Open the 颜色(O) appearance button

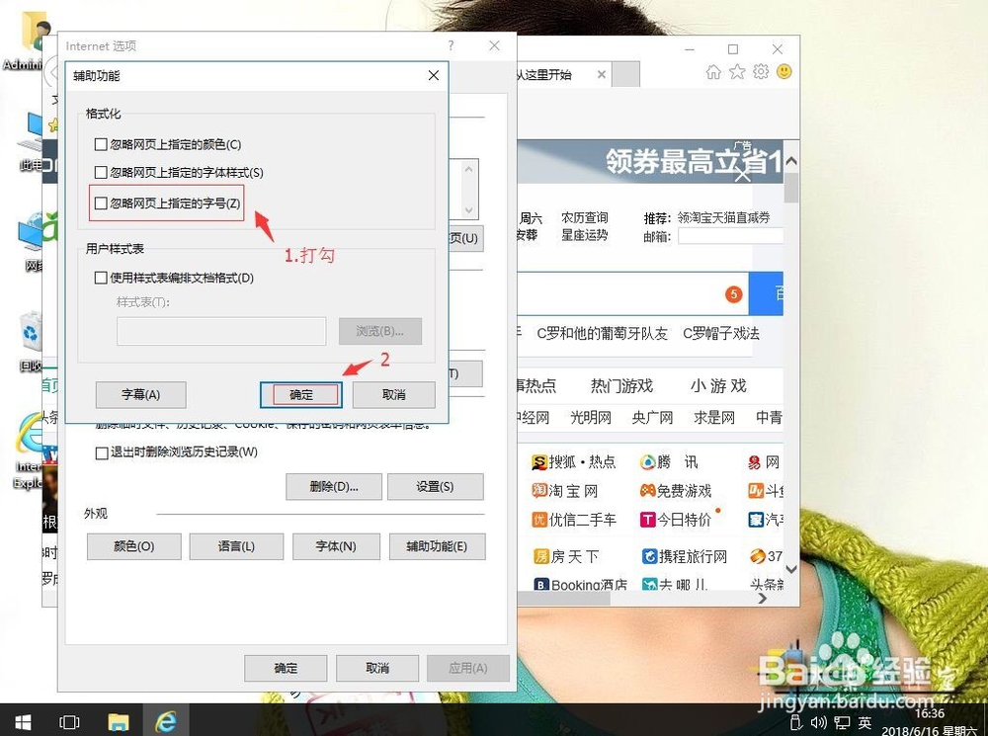(x=133, y=546)
